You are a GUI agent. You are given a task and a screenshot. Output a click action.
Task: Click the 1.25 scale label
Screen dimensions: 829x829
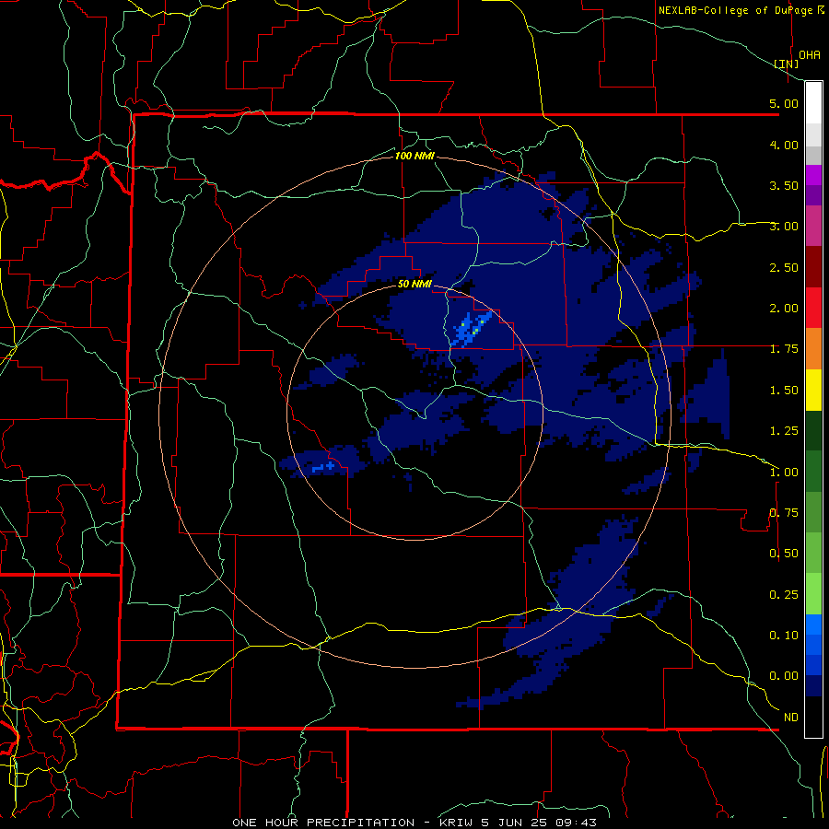(x=784, y=431)
